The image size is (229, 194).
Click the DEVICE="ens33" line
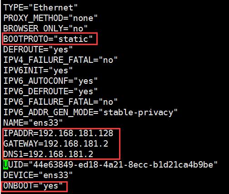38,175
